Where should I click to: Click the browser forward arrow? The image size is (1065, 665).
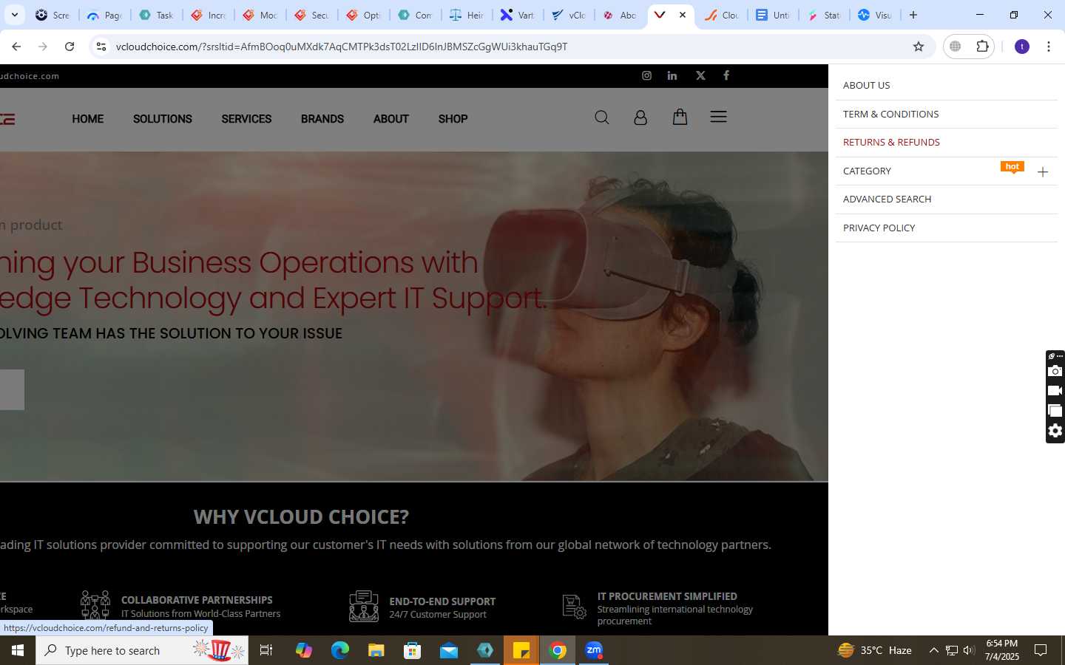click(x=43, y=47)
